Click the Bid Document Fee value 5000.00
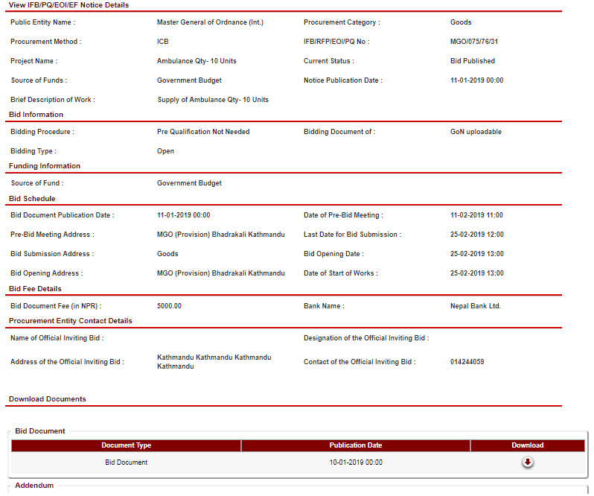The width and height of the screenshot is (594, 496). [169, 306]
